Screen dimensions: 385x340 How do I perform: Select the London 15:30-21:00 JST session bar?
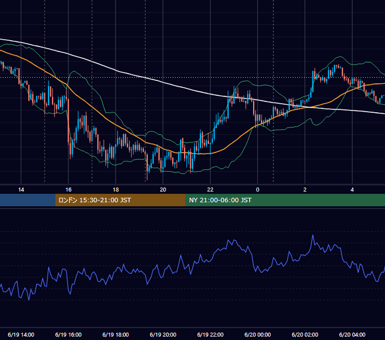coord(120,200)
